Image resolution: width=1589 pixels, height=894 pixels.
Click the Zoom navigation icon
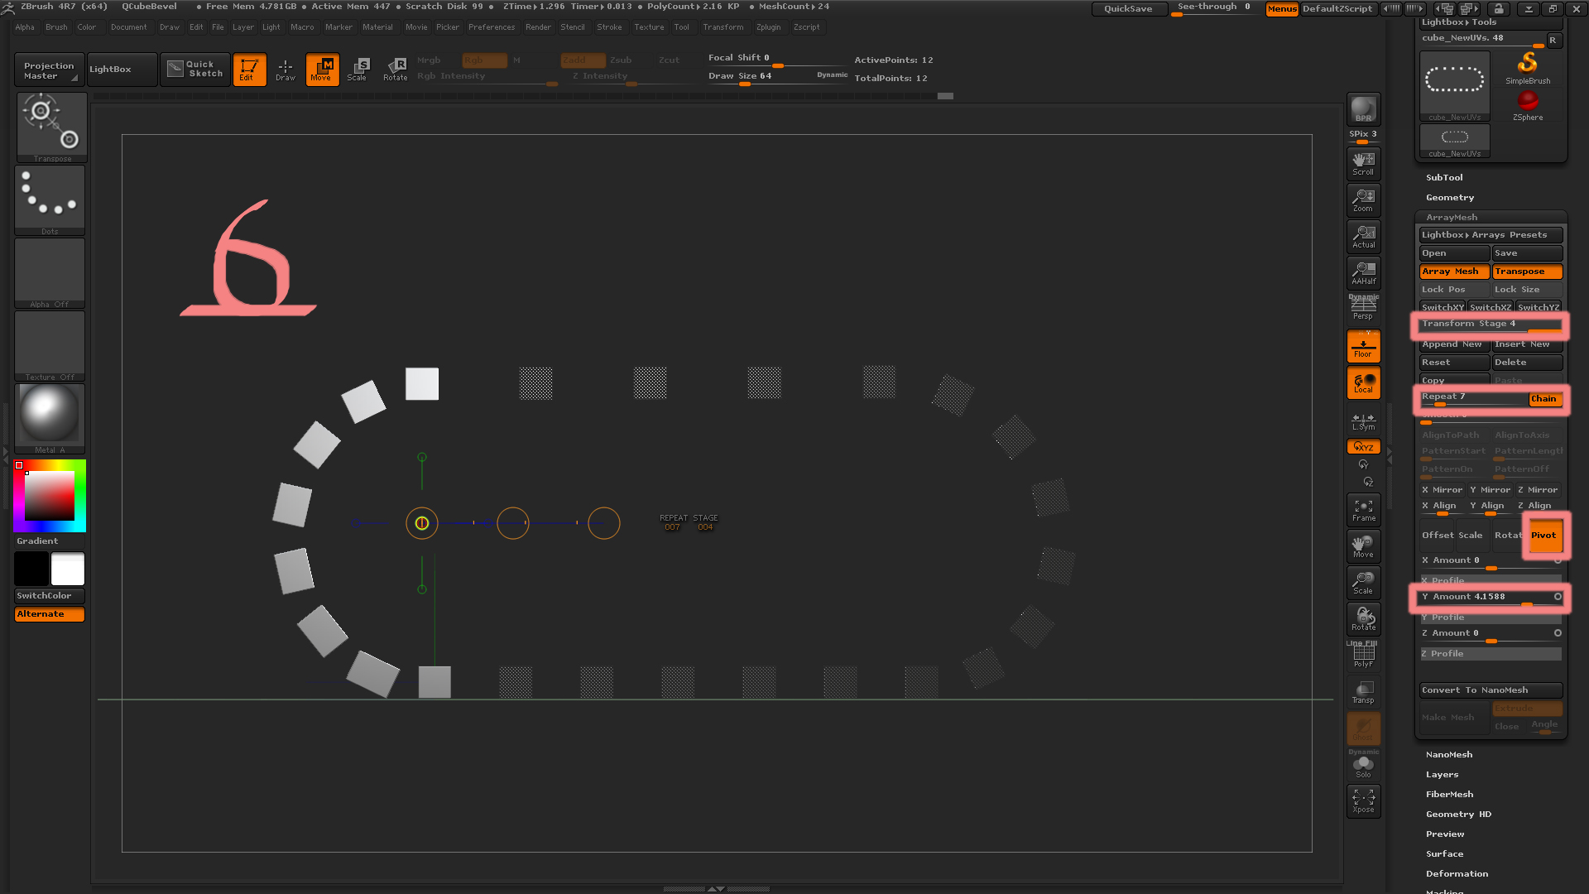[x=1363, y=200]
